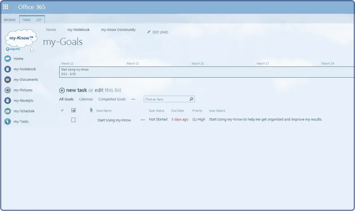
Task: Click the Not Started status cell
Action: (x=158, y=119)
